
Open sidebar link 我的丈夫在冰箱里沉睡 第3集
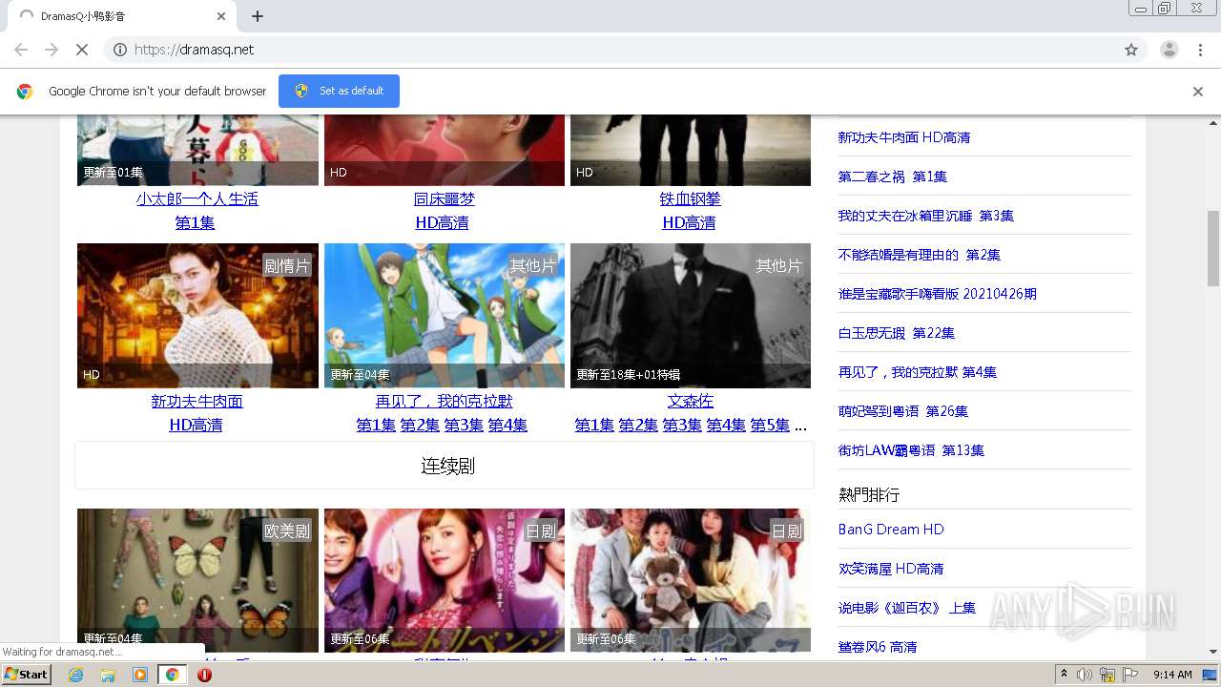click(926, 216)
